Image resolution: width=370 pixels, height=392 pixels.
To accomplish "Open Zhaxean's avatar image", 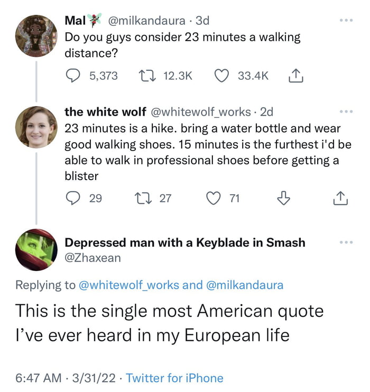I will point(36,249).
